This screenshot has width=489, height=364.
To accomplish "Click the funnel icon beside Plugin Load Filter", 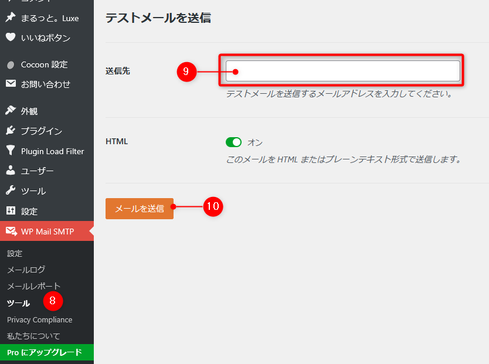I will (11, 150).
